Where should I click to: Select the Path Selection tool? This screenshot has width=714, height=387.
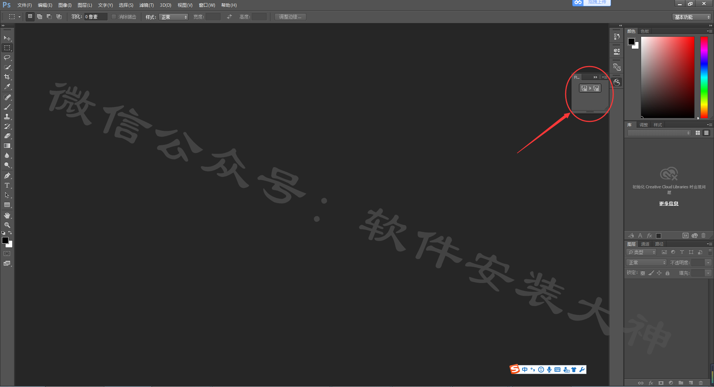tap(7, 195)
